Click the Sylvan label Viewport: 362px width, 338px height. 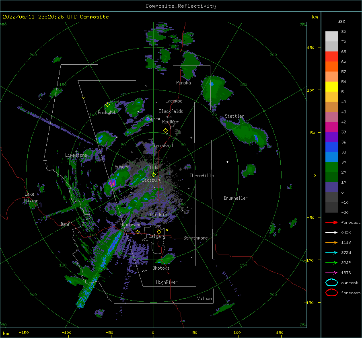tap(154, 119)
